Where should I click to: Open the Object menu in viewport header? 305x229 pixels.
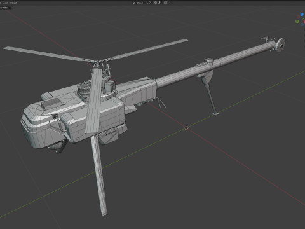click(x=13, y=3)
